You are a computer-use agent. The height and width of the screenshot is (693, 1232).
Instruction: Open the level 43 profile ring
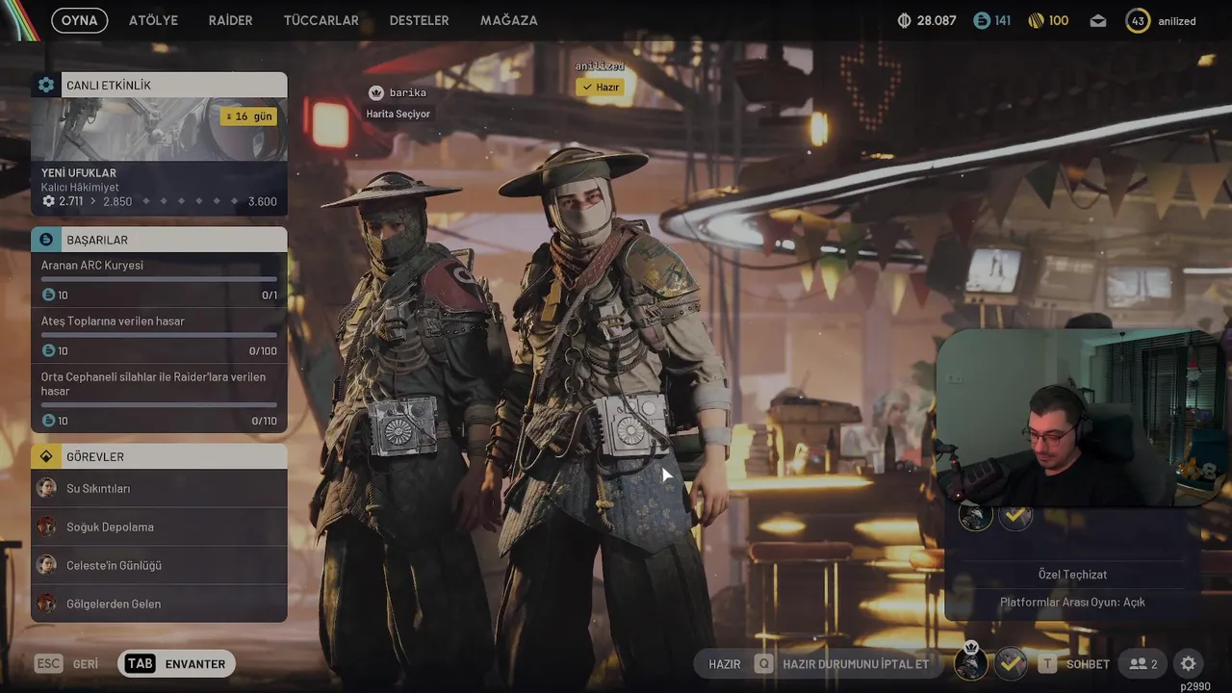click(x=1138, y=20)
